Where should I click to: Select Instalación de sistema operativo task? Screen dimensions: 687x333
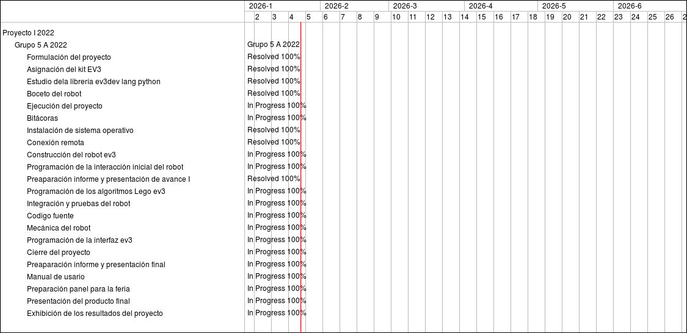click(x=80, y=131)
